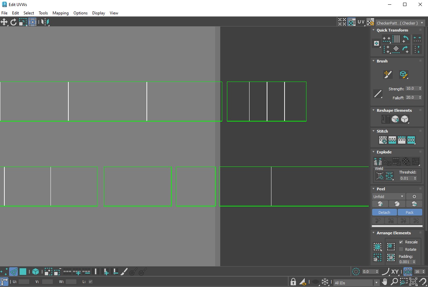
Task: Activate Zoom Region at bottom right
Action: coord(404,282)
